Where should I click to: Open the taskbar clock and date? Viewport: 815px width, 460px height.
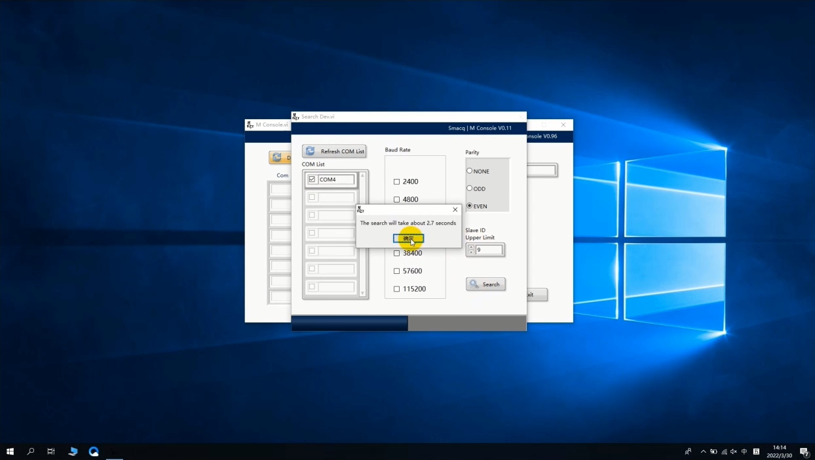point(780,451)
